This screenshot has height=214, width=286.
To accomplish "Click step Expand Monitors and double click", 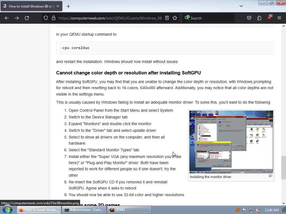I will click(110, 124).
